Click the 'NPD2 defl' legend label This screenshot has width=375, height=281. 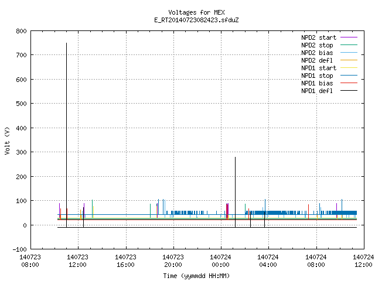tap(317, 60)
